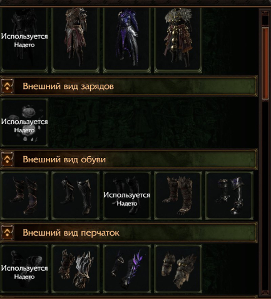Toggle the equipped dark body armour skin
This screenshot has height=299, width=271.
[x=24, y=40]
